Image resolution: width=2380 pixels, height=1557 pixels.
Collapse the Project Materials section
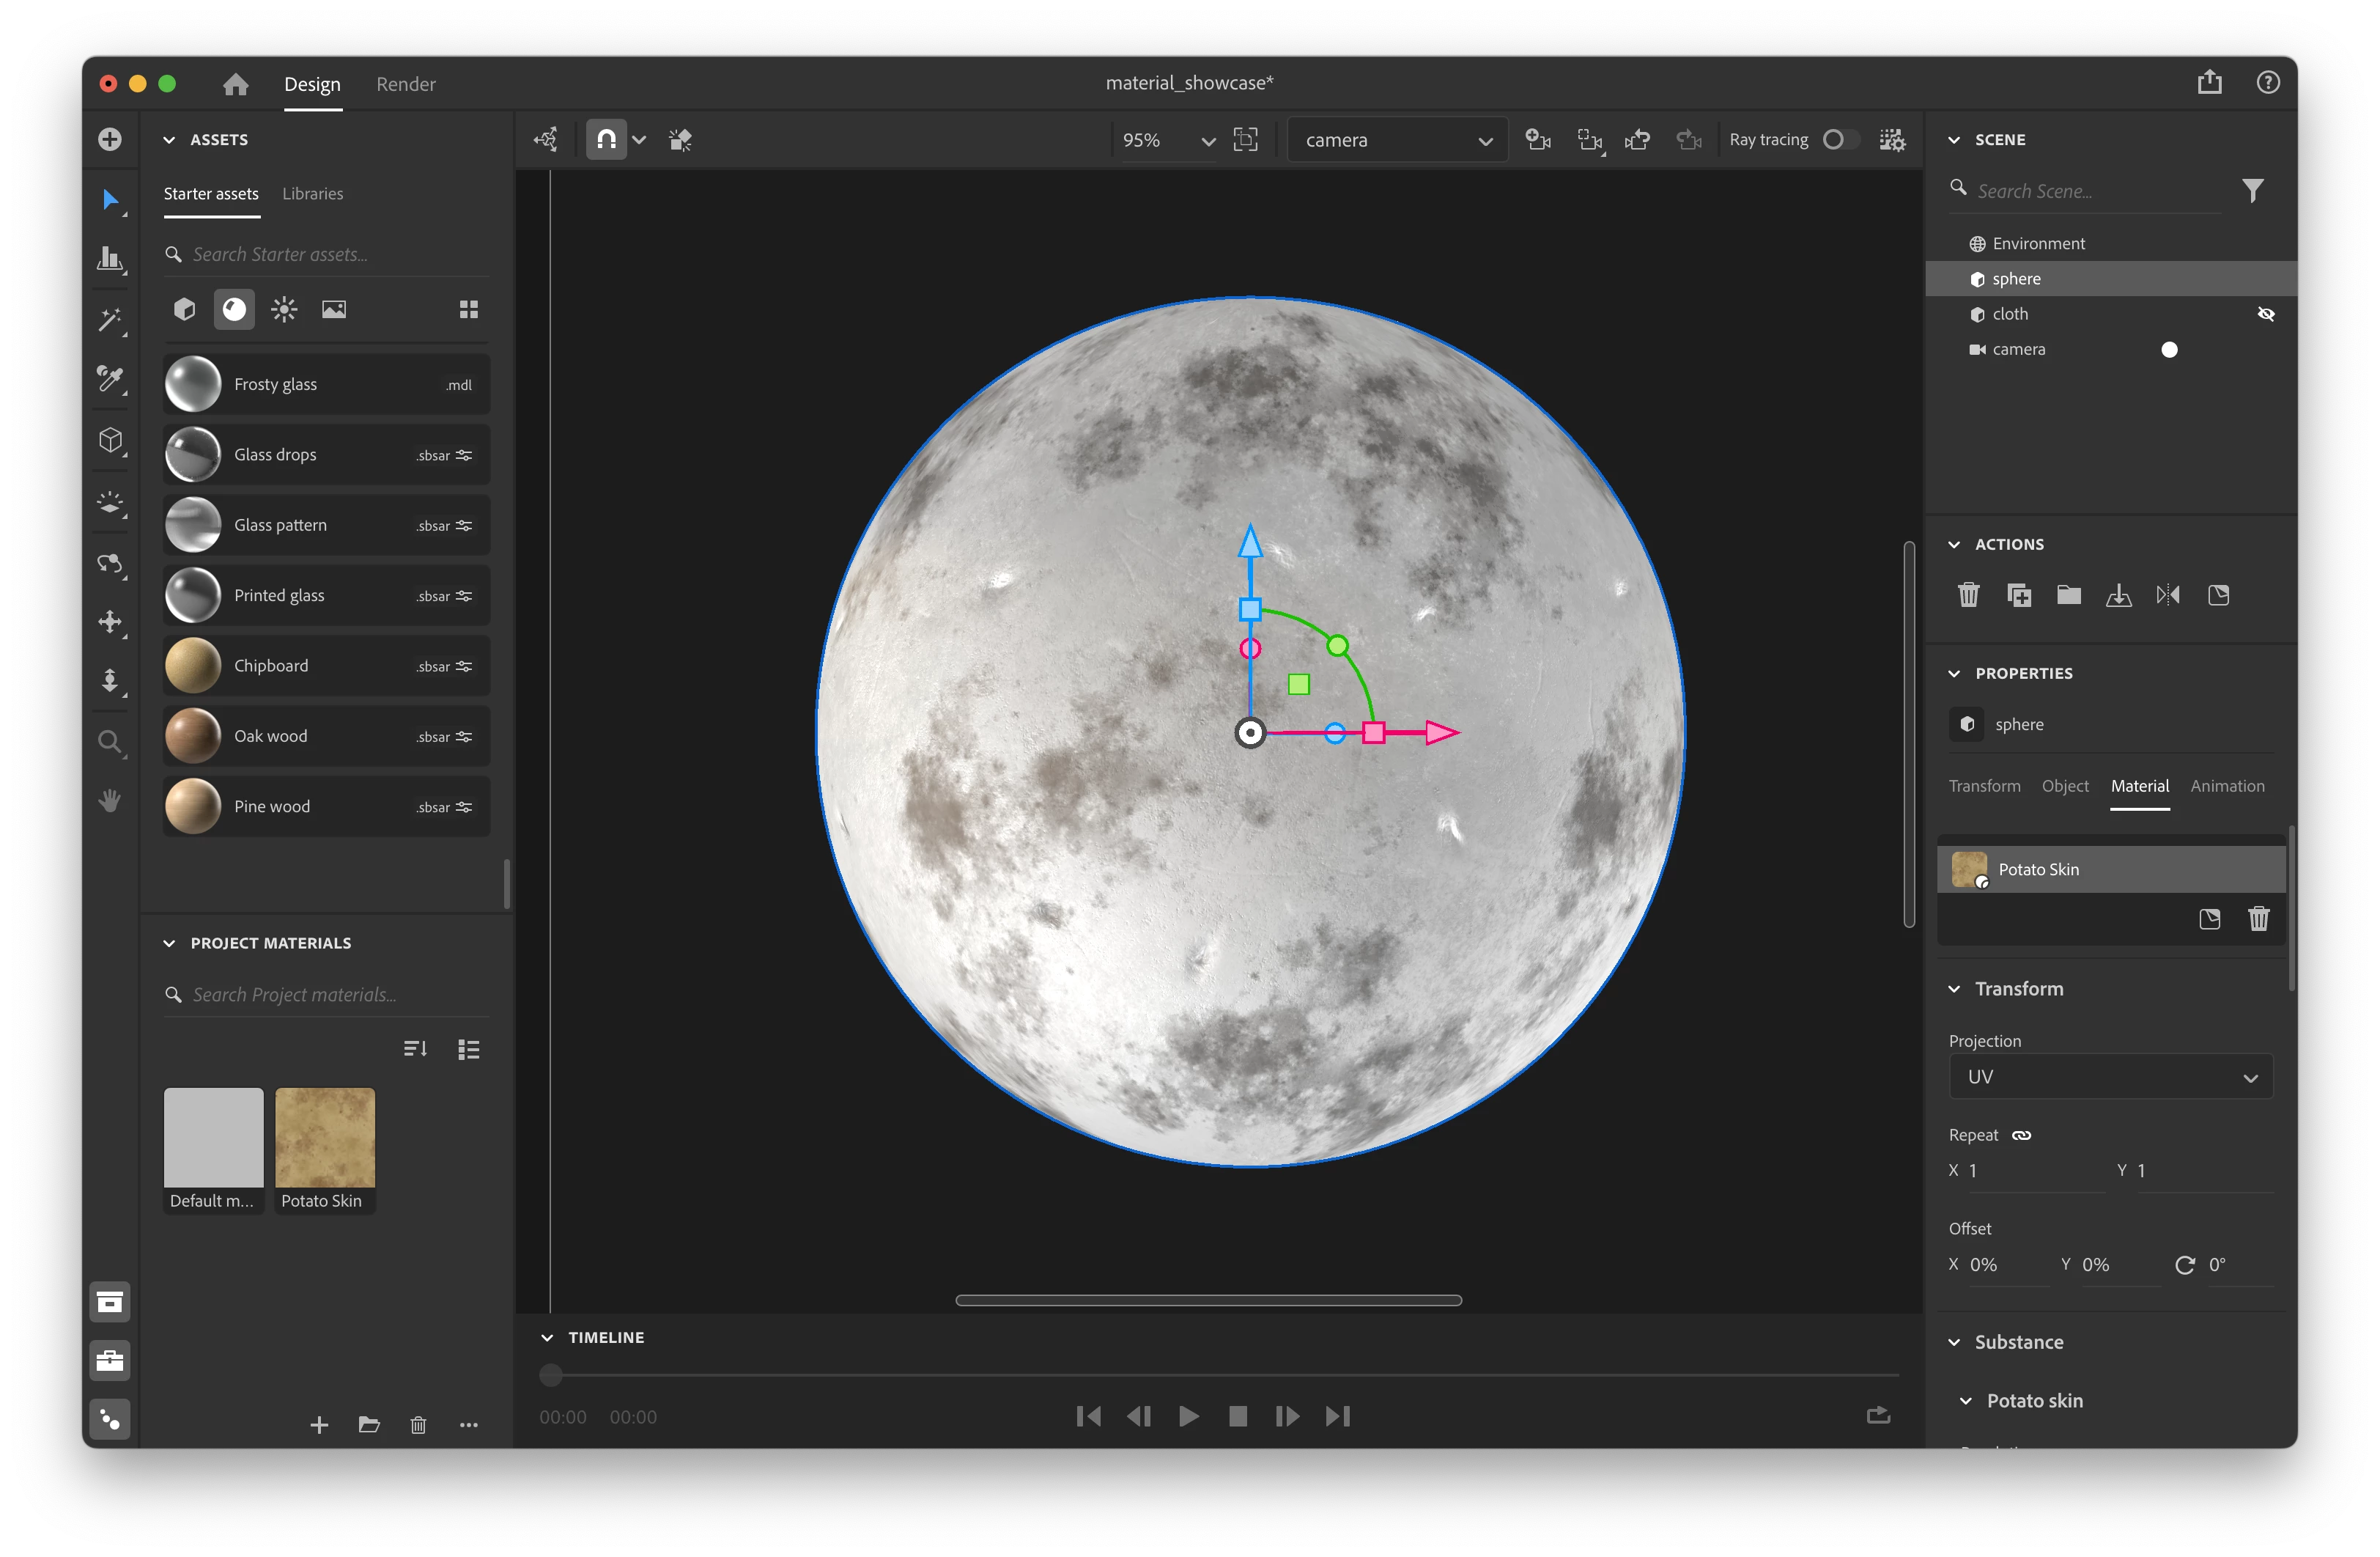point(169,943)
